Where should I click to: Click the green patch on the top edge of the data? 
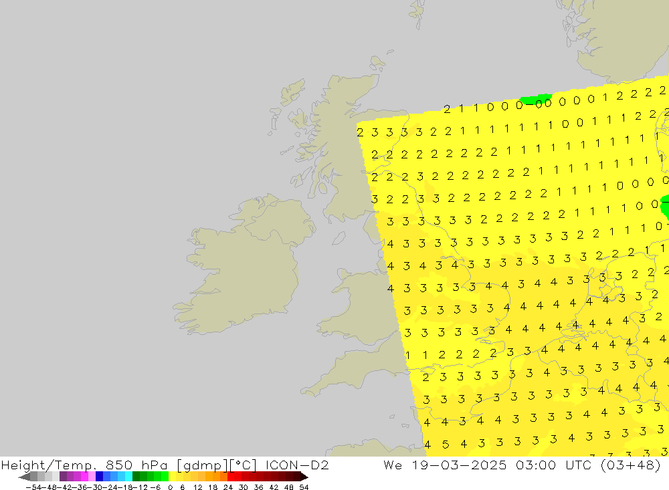point(535,100)
